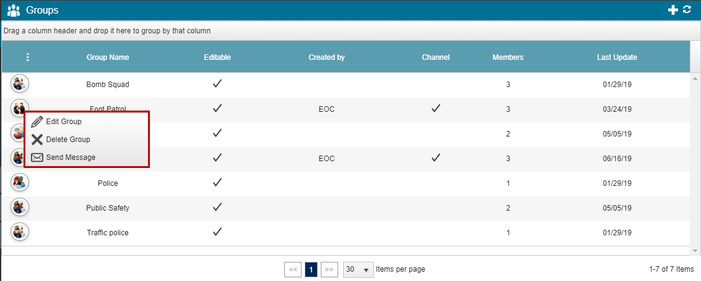This screenshot has width=701, height=281.
Task: Click the Editable checkmark for Bomb Squad
Action: click(x=217, y=83)
